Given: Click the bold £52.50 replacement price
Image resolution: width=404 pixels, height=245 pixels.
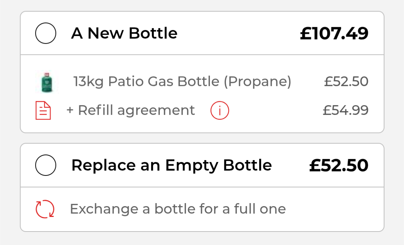Looking at the screenshot, I should tap(339, 165).
